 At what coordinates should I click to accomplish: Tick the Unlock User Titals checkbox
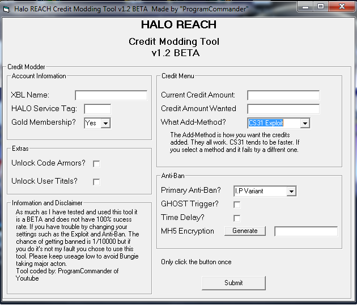tap(96, 182)
